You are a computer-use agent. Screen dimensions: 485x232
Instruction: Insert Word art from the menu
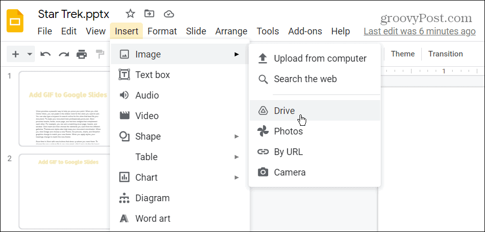click(179, 219)
